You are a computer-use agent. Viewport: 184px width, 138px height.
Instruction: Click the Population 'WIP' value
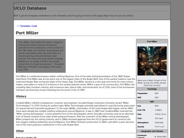pyautogui.click(x=156, y=93)
